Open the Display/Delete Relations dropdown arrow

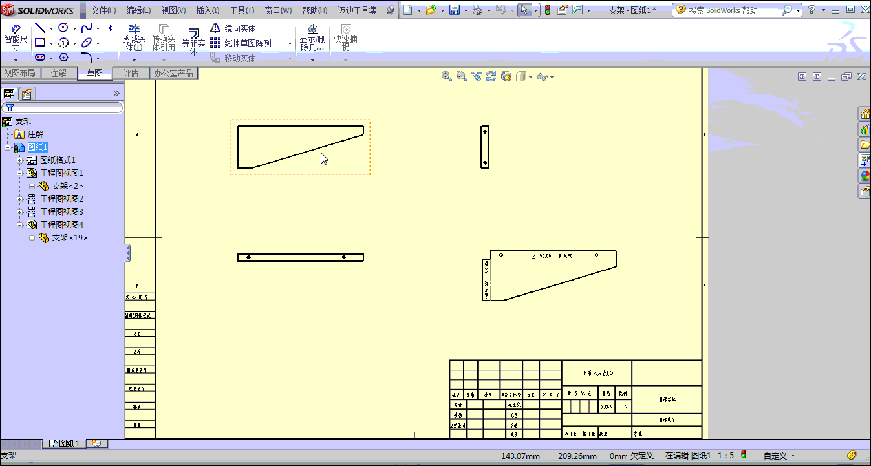(x=312, y=60)
